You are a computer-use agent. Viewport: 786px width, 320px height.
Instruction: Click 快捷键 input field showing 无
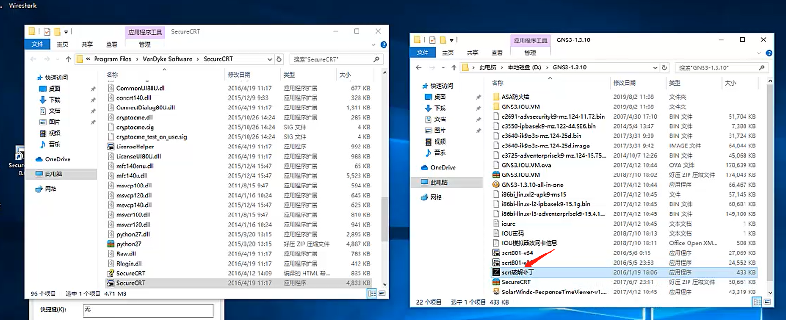pyautogui.click(x=148, y=310)
